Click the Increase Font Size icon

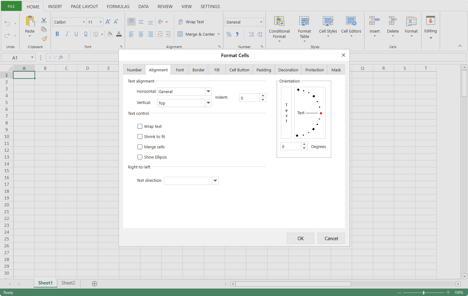(108, 22)
